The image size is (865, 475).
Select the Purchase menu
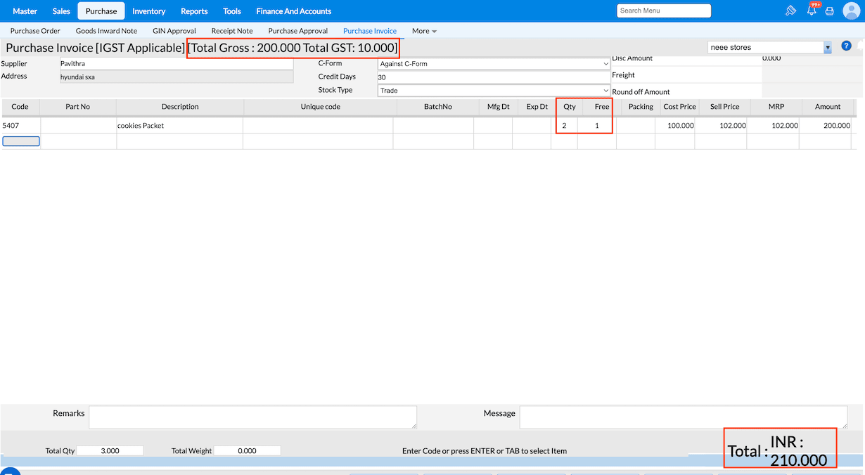click(x=101, y=11)
